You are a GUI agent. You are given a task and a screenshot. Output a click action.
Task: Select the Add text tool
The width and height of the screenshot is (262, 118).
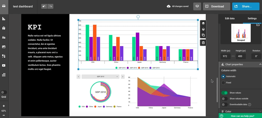[4, 37]
